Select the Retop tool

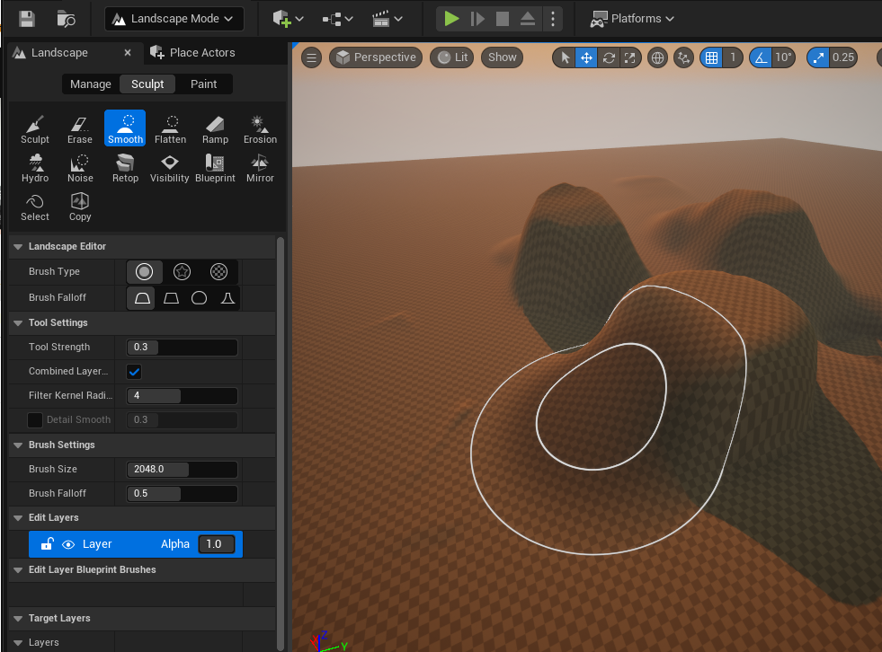pyautogui.click(x=125, y=168)
